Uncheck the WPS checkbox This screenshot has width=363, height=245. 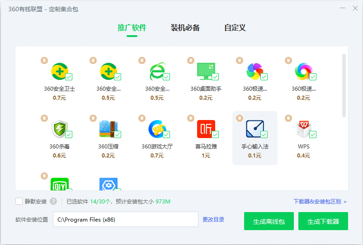[313, 134]
